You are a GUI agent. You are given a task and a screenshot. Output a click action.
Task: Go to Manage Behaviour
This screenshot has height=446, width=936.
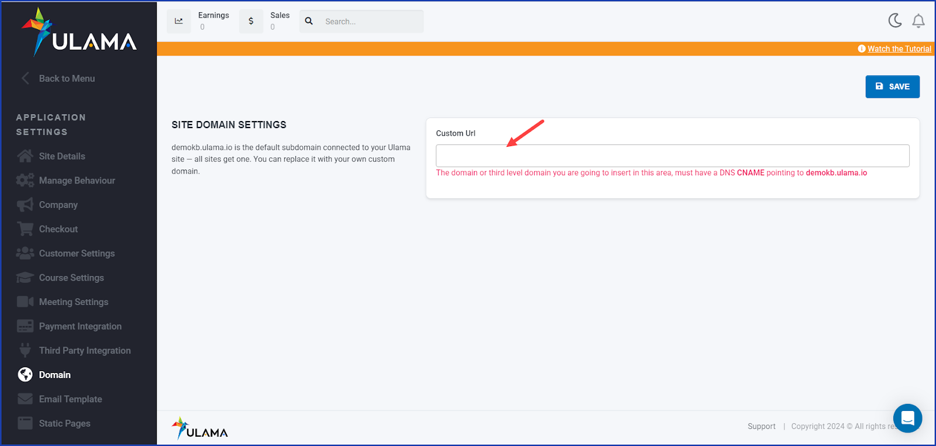[77, 181]
